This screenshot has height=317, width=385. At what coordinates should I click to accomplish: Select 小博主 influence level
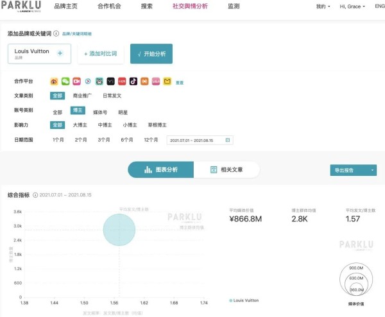click(130, 125)
